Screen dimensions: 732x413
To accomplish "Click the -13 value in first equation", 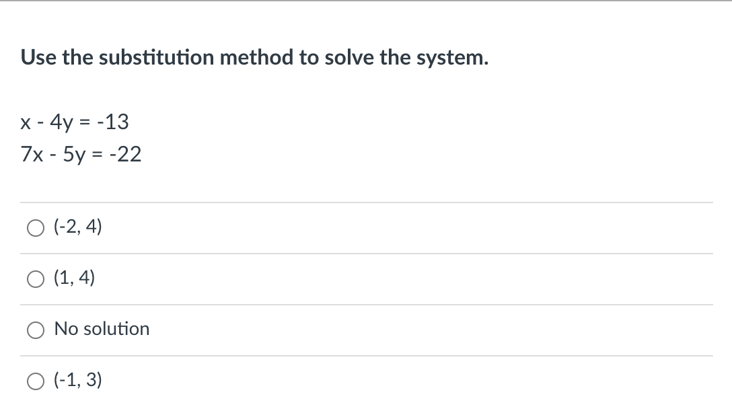I will tap(113, 122).
